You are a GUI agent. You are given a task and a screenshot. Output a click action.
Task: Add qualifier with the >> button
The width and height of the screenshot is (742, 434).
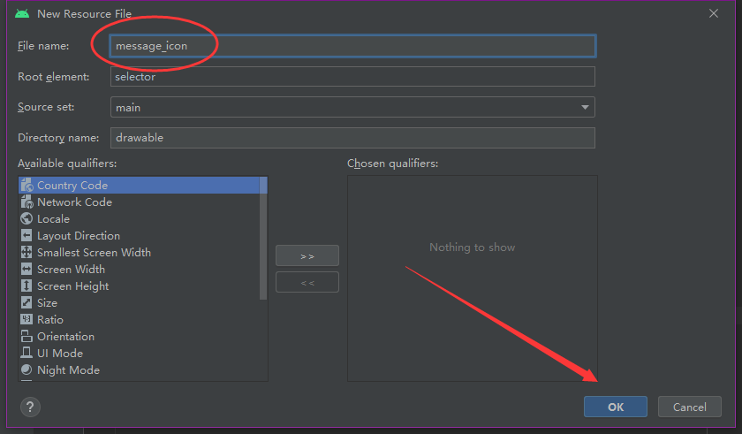click(307, 256)
